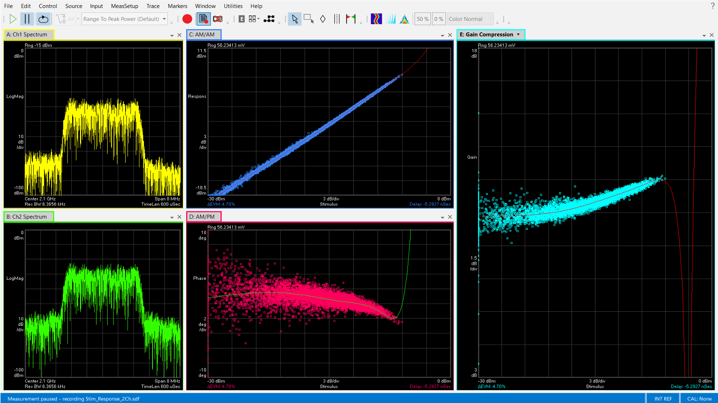Screen dimensions: 718x403
Task: Click the red Record button
Action: point(188,19)
